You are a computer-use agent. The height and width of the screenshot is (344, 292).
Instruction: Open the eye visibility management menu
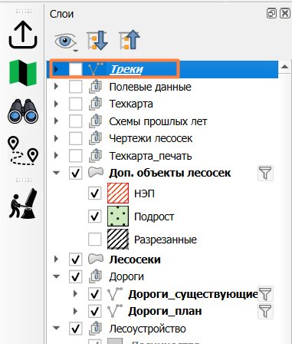66,41
